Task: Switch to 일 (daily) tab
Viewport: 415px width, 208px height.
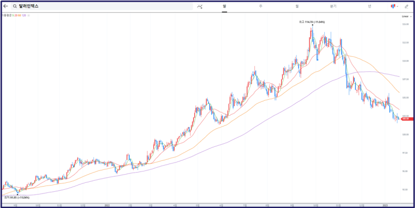Action: (x=224, y=6)
